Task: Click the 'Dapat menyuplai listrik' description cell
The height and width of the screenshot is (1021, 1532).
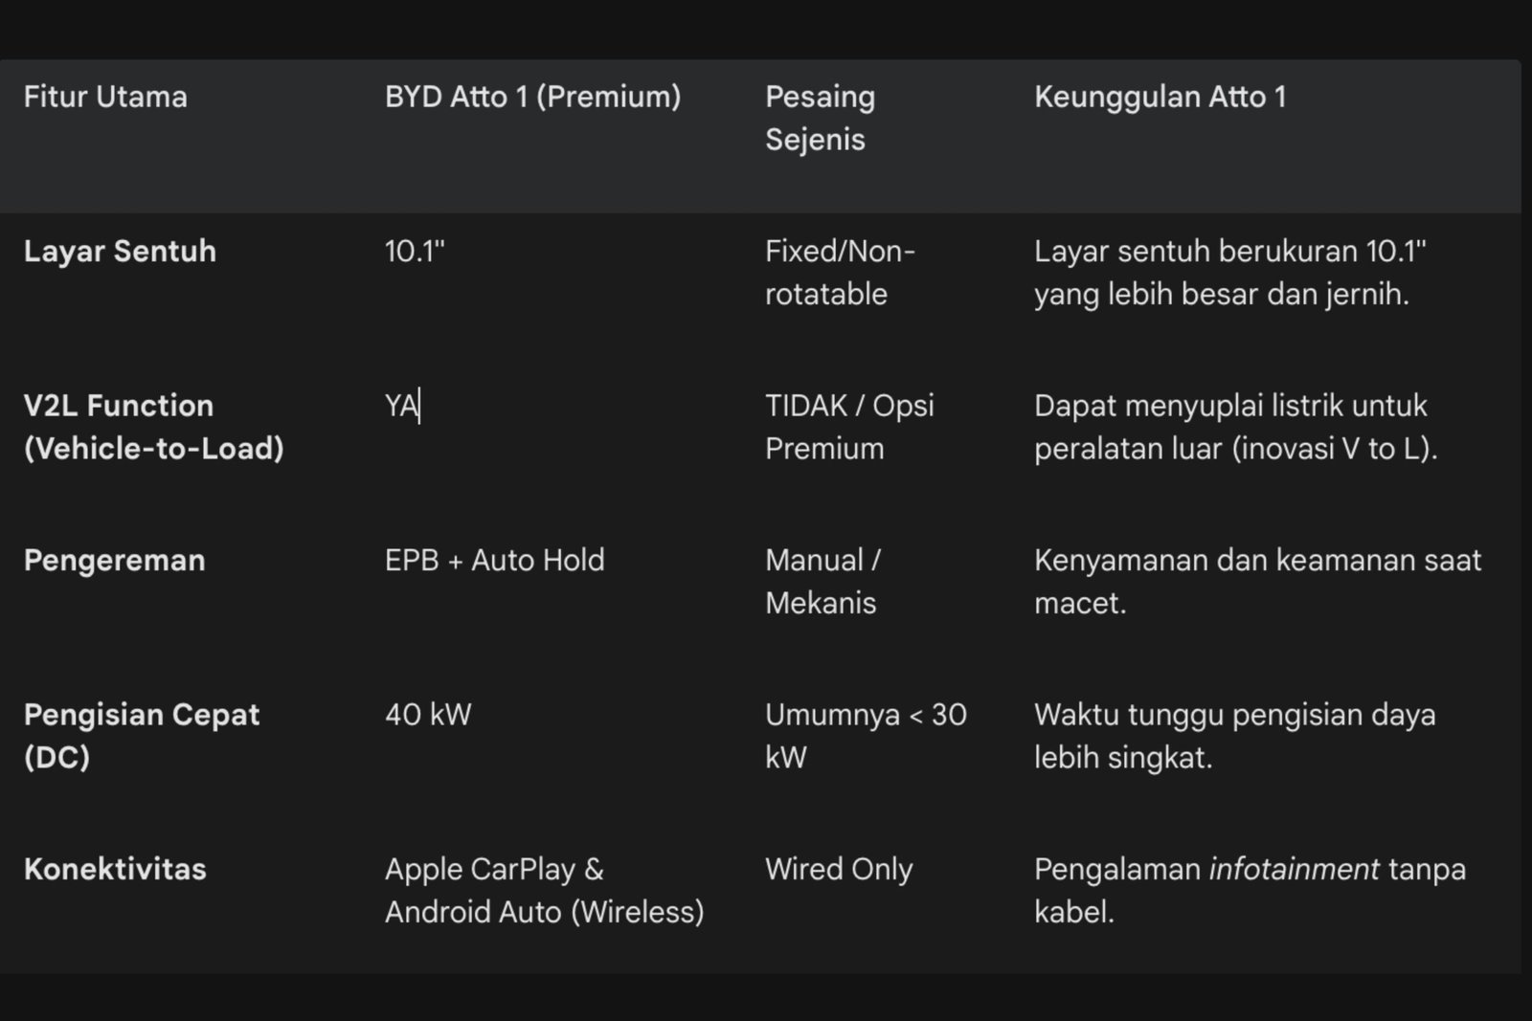Action: click(x=1235, y=427)
